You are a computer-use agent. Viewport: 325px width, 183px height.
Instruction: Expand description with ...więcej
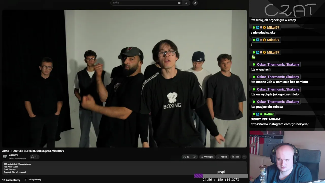[x=22, y=172]
